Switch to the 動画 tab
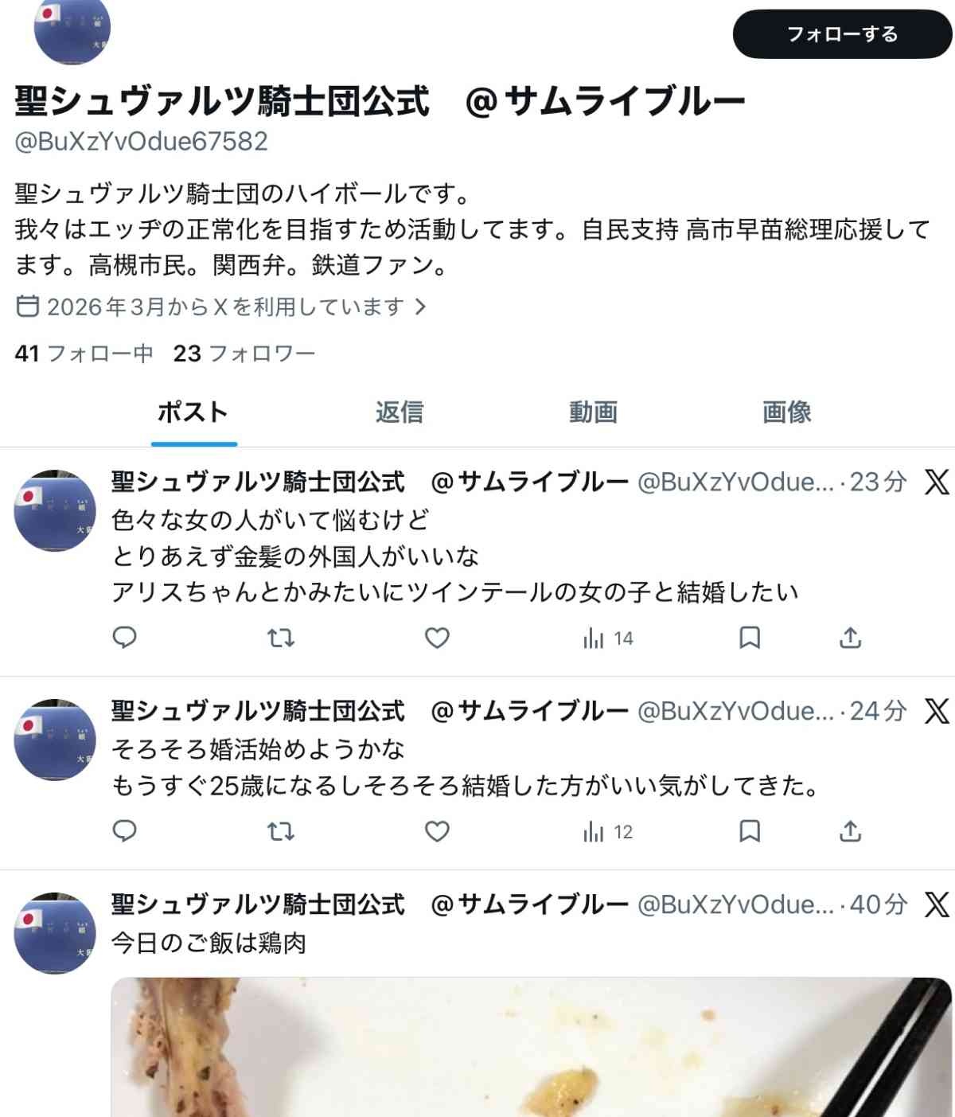This screenshot has width=955, height=1117. click(593, 412)
